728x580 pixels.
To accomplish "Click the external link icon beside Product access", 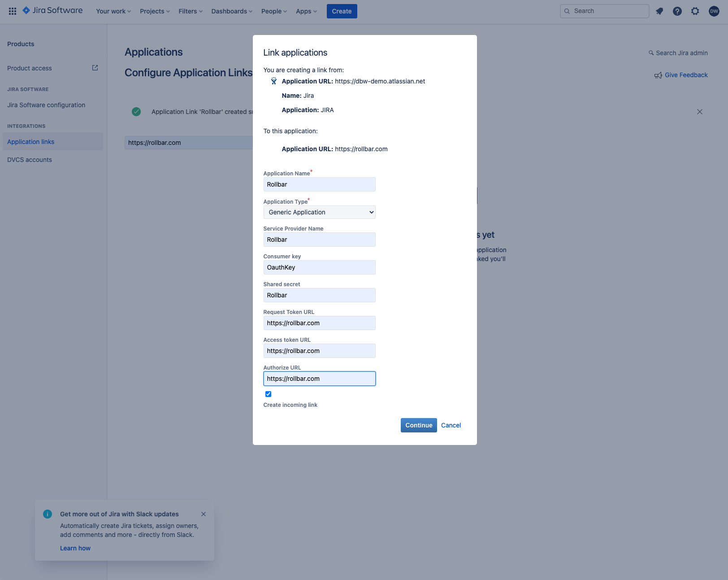I will 95,68.
